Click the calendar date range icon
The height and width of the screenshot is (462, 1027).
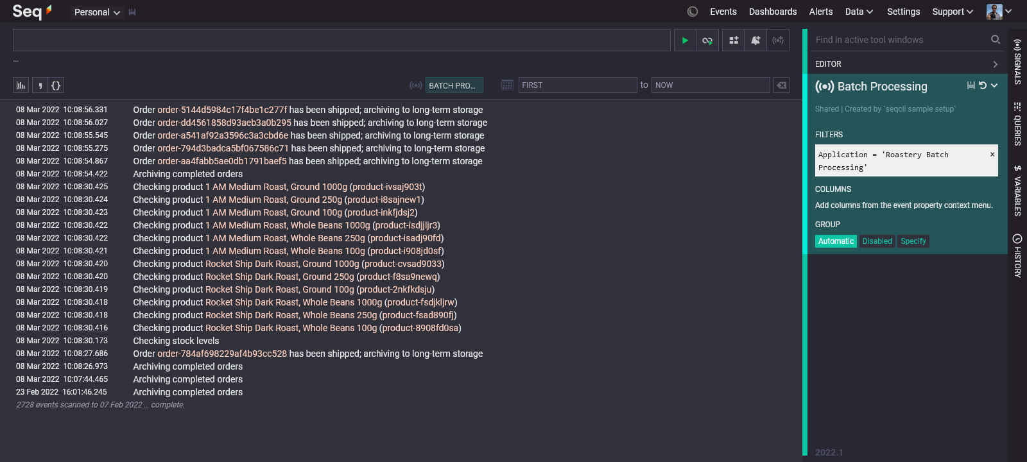(x=507, y=85)
